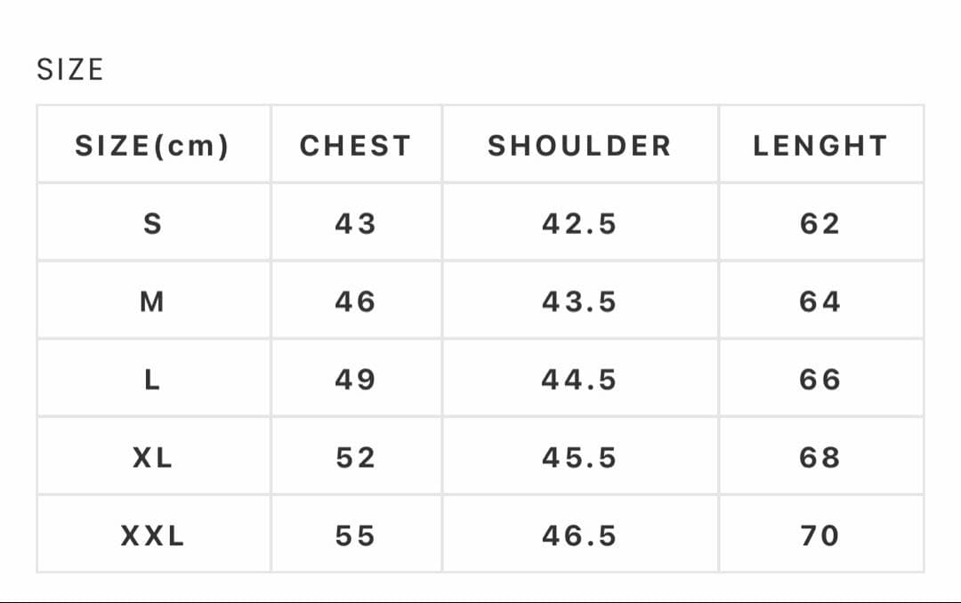Viewport: 961px width, 603px height.
Task: Click the LENGHT column header
Action: pos(820,146)
